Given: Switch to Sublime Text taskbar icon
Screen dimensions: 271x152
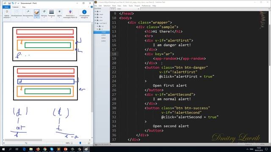Looking at the screenshot, I should tap(58, 149).
